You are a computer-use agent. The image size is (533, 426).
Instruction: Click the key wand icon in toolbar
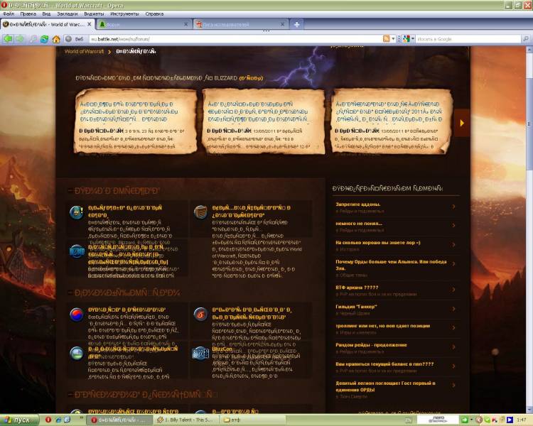(x=33, y=39)
